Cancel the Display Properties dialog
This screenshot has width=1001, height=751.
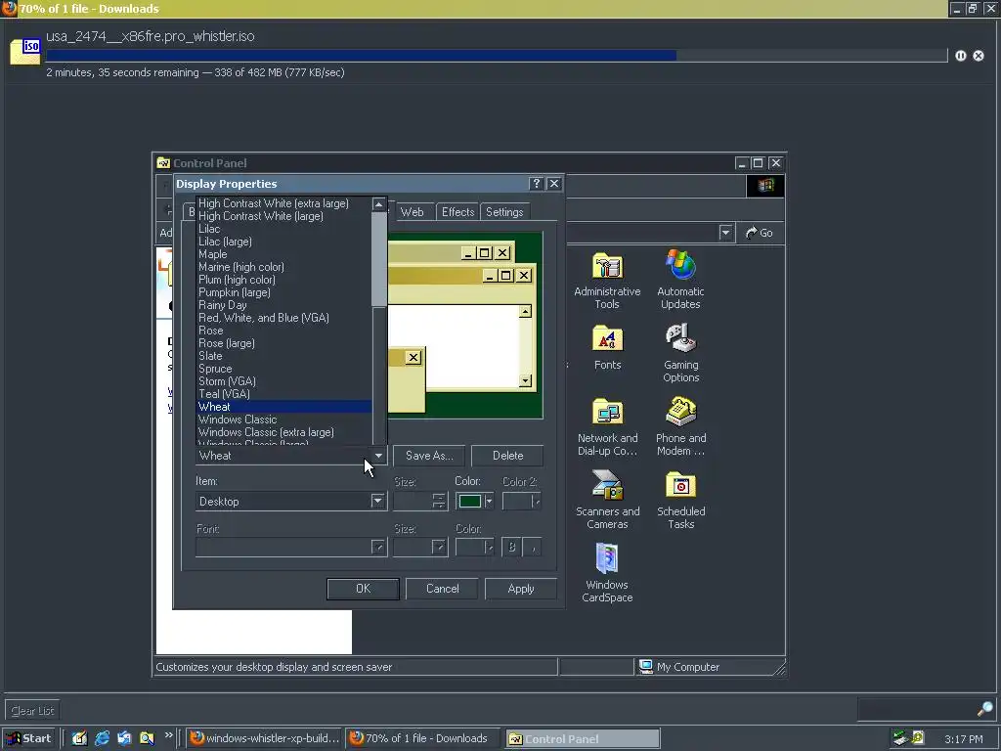point(442,589)
